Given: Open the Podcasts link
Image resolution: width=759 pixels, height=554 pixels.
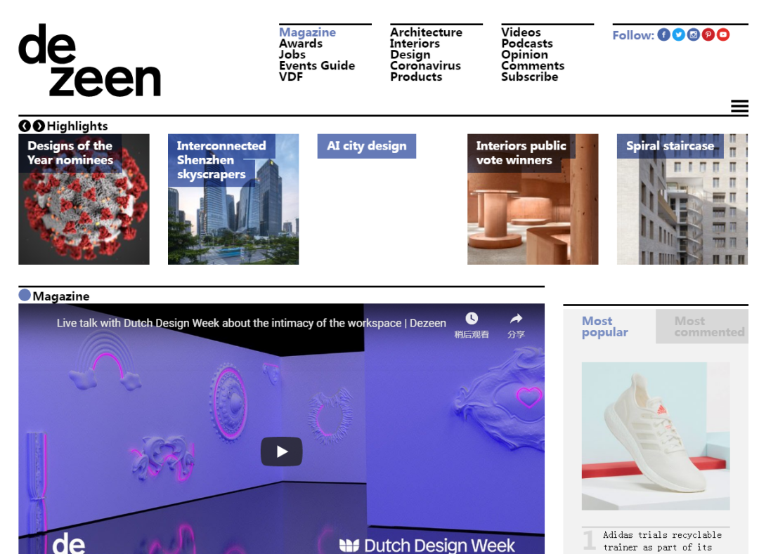Looking at the screenshot, I should (x=526, y=44).
